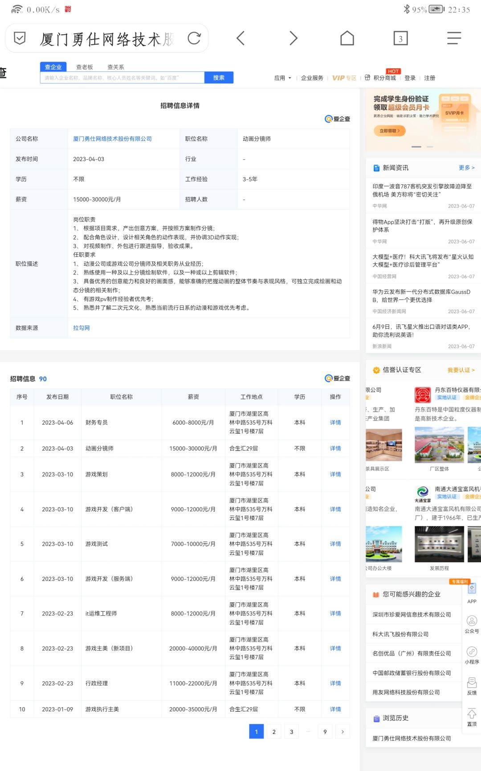Click 立即领取 on the SVIP banner
The height and width of the screenshot is (771, 481).
pos(390,131)
